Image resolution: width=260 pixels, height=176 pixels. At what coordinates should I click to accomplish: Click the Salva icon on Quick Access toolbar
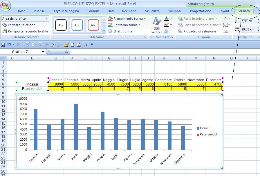tap(3, 44)
